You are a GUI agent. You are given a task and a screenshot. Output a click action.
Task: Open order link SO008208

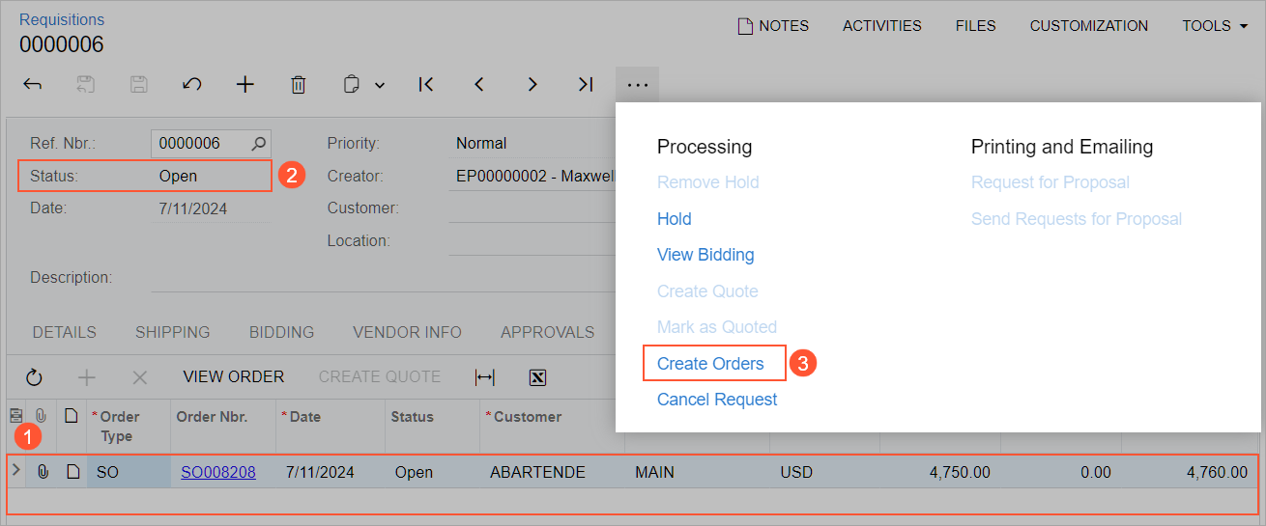click(218, 473)
